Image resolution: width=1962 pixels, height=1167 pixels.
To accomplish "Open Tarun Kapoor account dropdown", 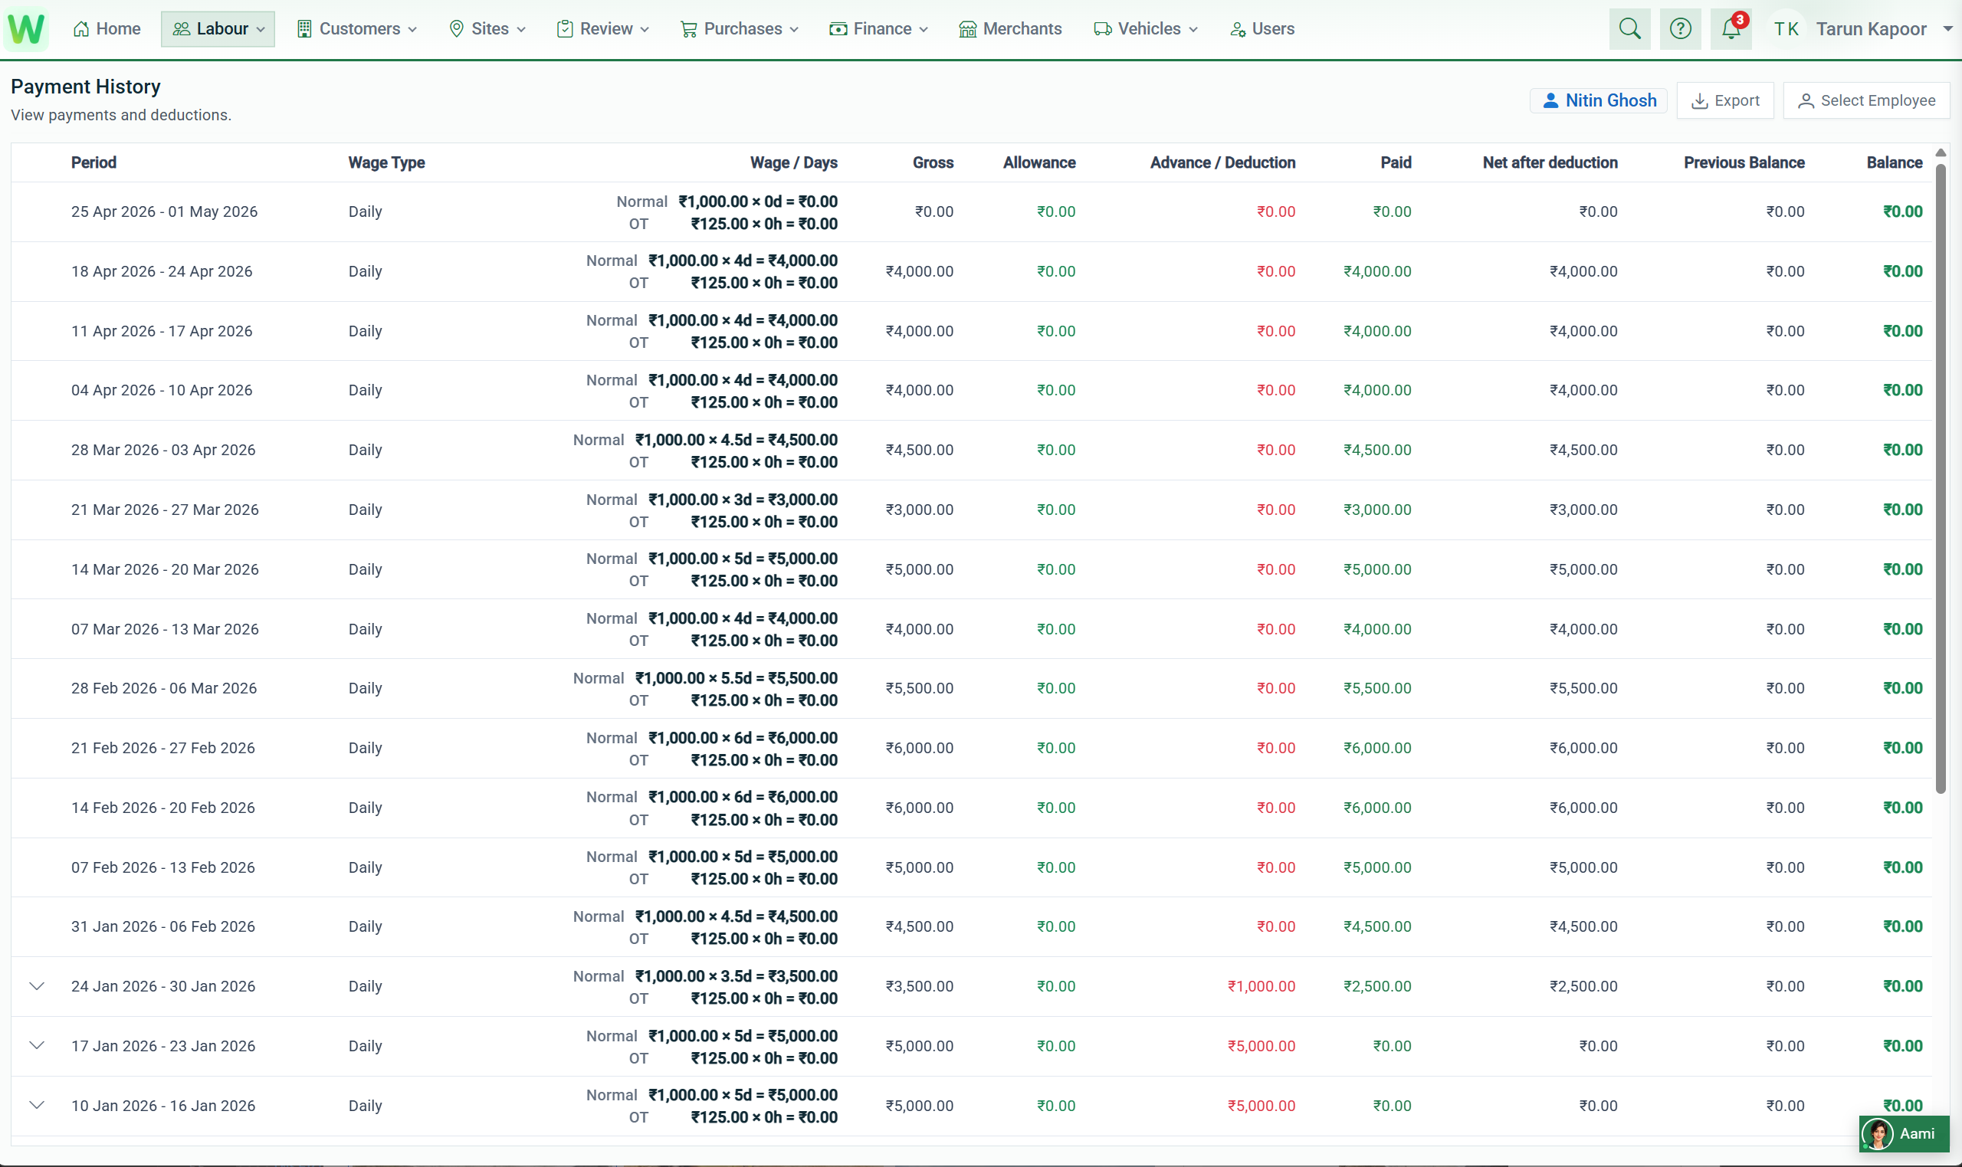I will [1884, 29].
